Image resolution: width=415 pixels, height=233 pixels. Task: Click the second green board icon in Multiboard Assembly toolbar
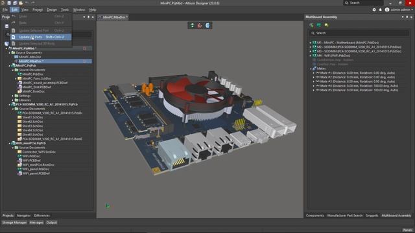pyautogui.click(x=319, y=25)
